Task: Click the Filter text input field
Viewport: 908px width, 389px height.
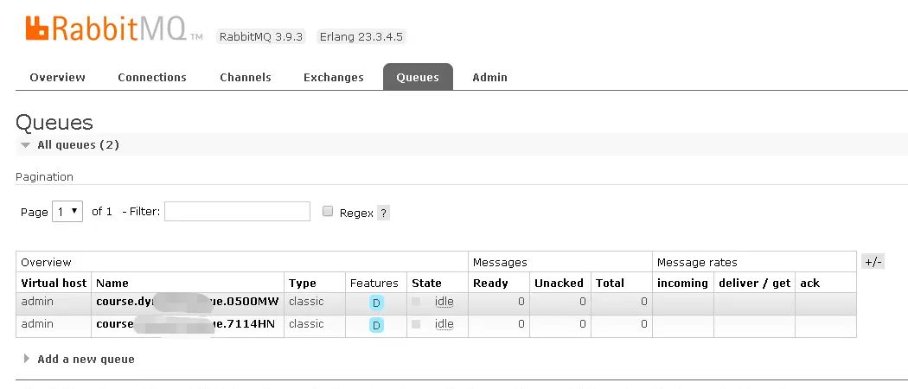Action: [x=237, y=212]
